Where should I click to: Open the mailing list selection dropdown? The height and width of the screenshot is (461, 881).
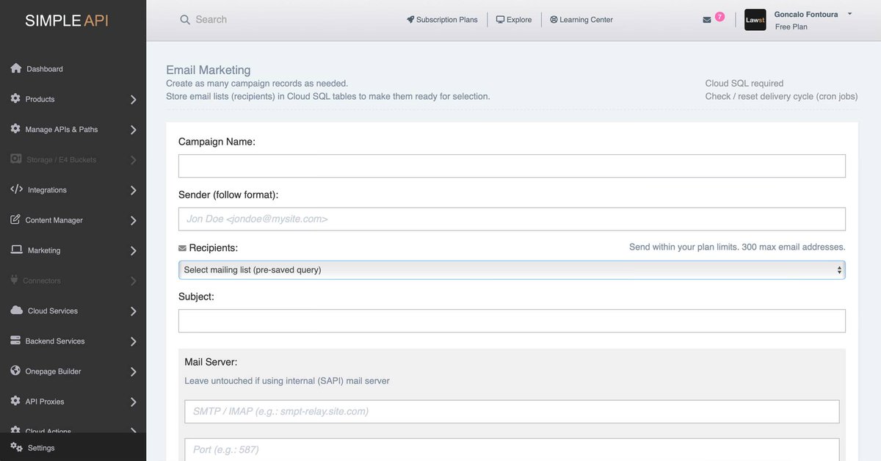click(x=512, y=270)
